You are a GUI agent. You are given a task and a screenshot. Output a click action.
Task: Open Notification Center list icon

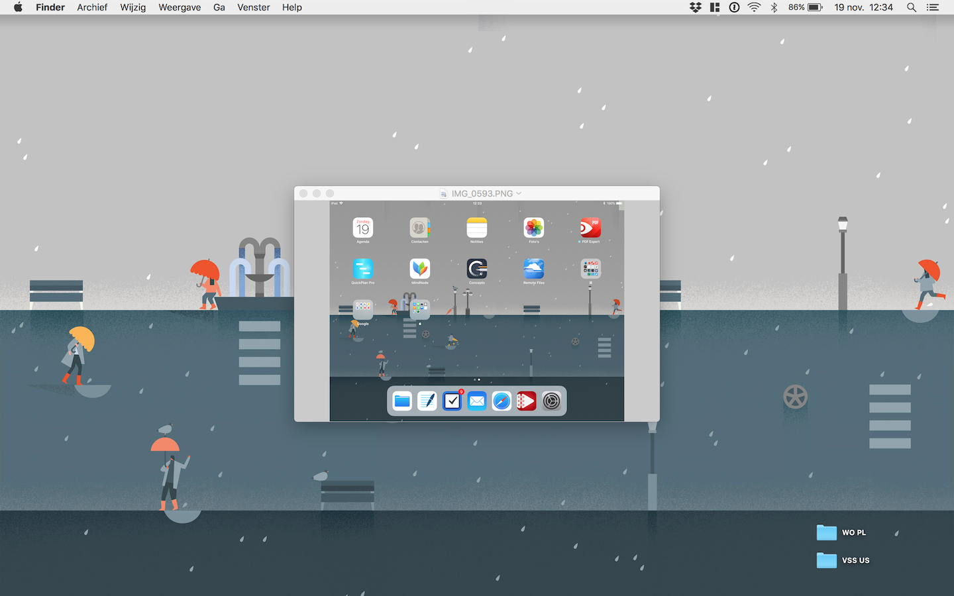(x=933, y=7)
